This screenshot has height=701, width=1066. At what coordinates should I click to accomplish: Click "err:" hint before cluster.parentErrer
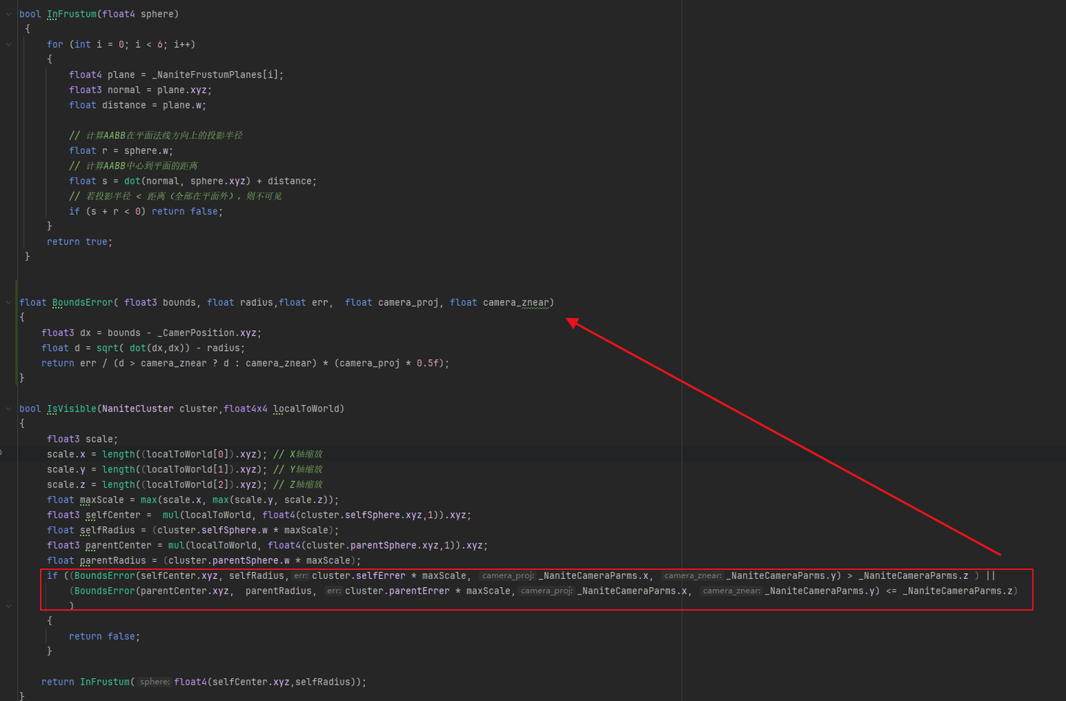pos(333,591)
